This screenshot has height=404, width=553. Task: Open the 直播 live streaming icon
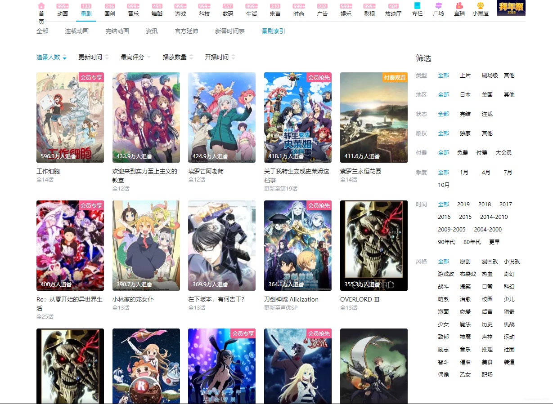tap(459, 6)
